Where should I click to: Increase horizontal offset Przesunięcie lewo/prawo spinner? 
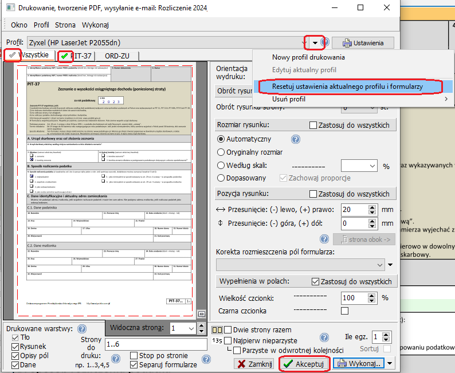372,206
